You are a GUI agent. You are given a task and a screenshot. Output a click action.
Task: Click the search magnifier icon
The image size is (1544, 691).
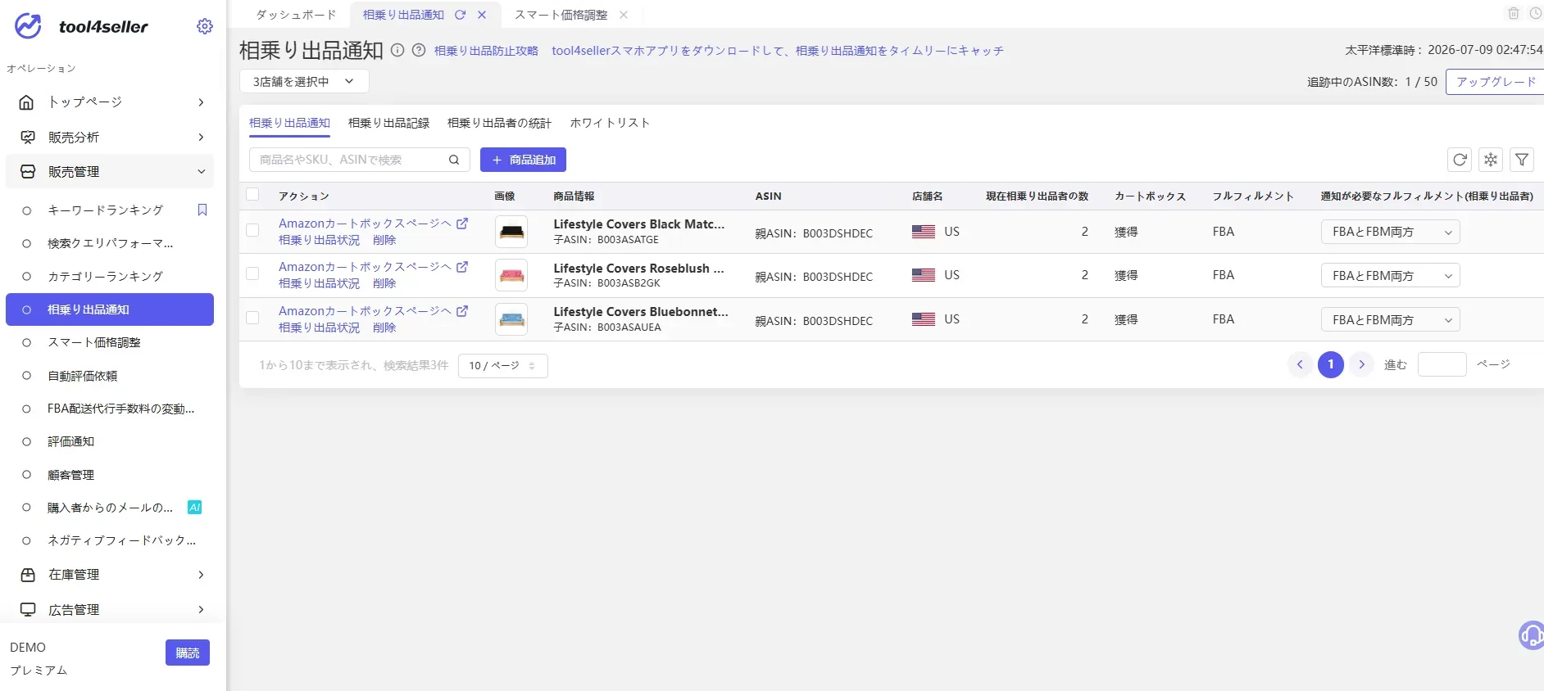click(x=454, y=160)
